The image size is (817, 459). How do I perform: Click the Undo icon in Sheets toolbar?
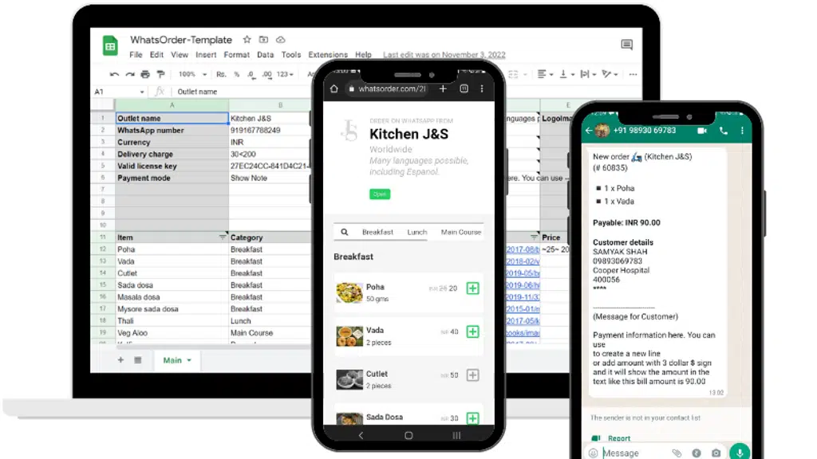point(115,74)
